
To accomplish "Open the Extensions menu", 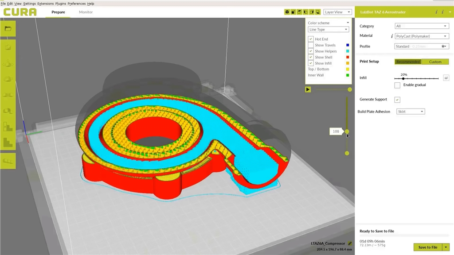I will [45, 4].
